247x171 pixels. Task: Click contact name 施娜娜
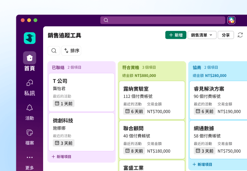pyautogui.click(x=59, y=128)
